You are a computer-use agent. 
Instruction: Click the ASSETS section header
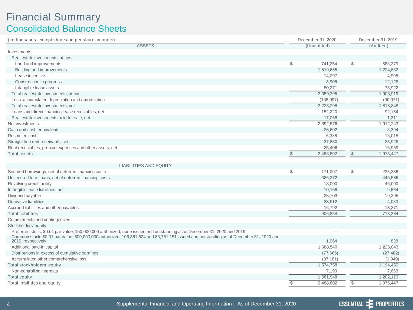click(145, 46)
